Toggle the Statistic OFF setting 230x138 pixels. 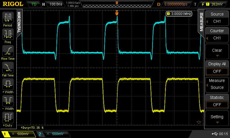217,101
